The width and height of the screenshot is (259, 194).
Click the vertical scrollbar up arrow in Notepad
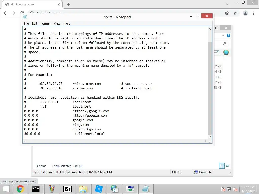tap(210, 29)
